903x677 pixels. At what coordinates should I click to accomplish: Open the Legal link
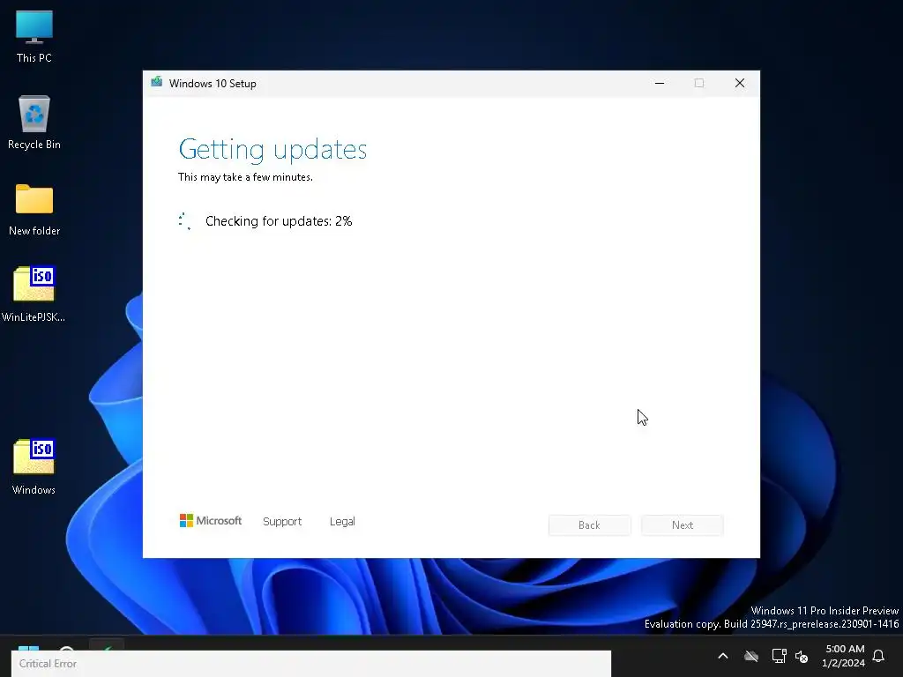point(342,522)
